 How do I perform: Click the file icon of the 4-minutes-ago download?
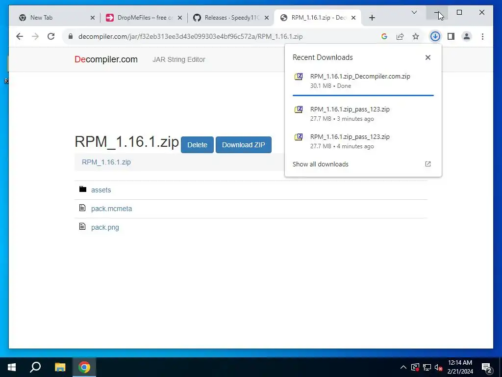tap(299, 137)
